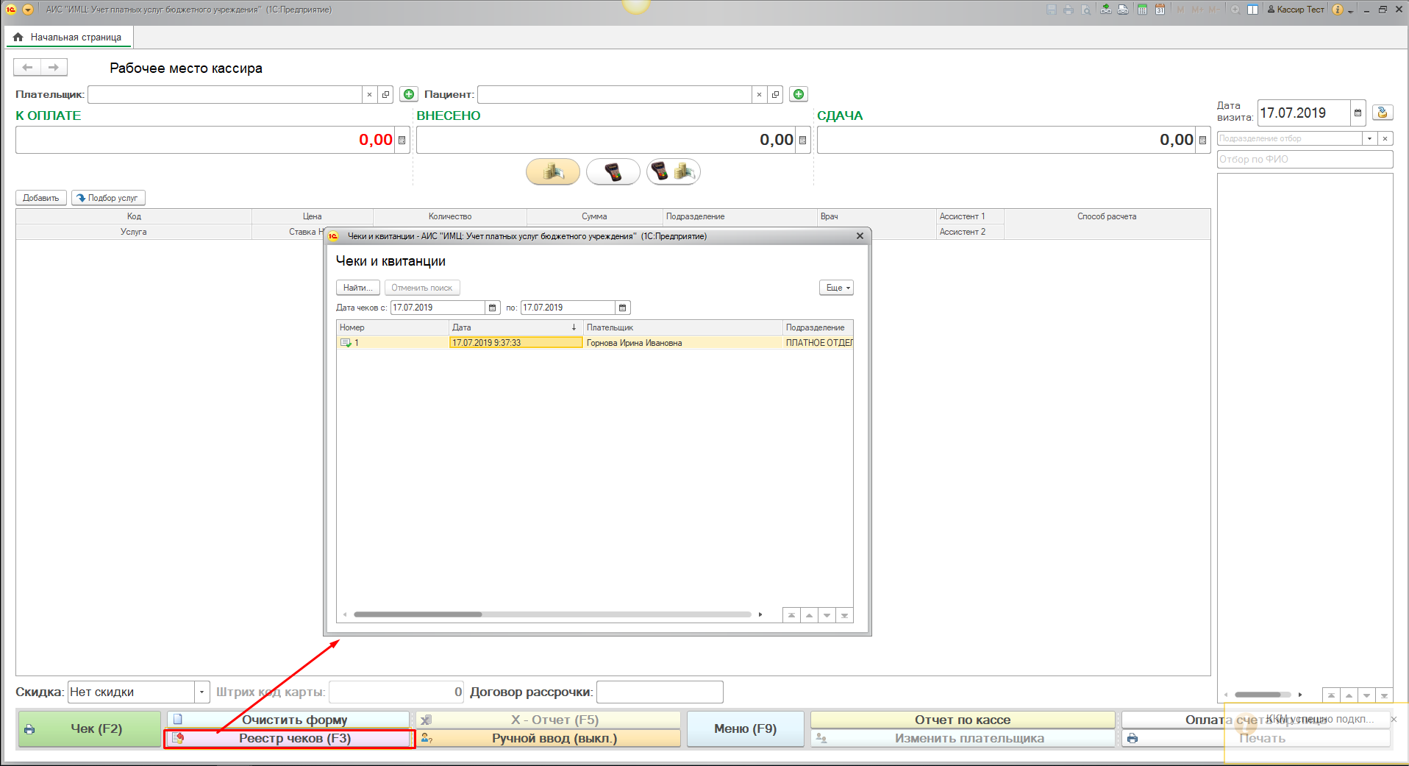Viewport: 1409px width, 766px height.
Task: Click green plus icon next to Плательщик
Action: (409, 94)
